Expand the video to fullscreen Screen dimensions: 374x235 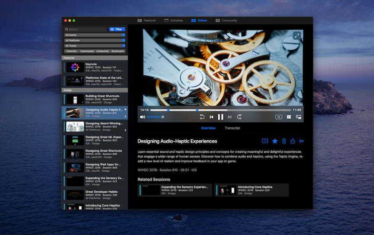tap(296, 35)
